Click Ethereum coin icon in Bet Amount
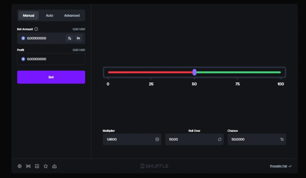The image size is (306, 178). pyautogui.click(x=23, y=38)
